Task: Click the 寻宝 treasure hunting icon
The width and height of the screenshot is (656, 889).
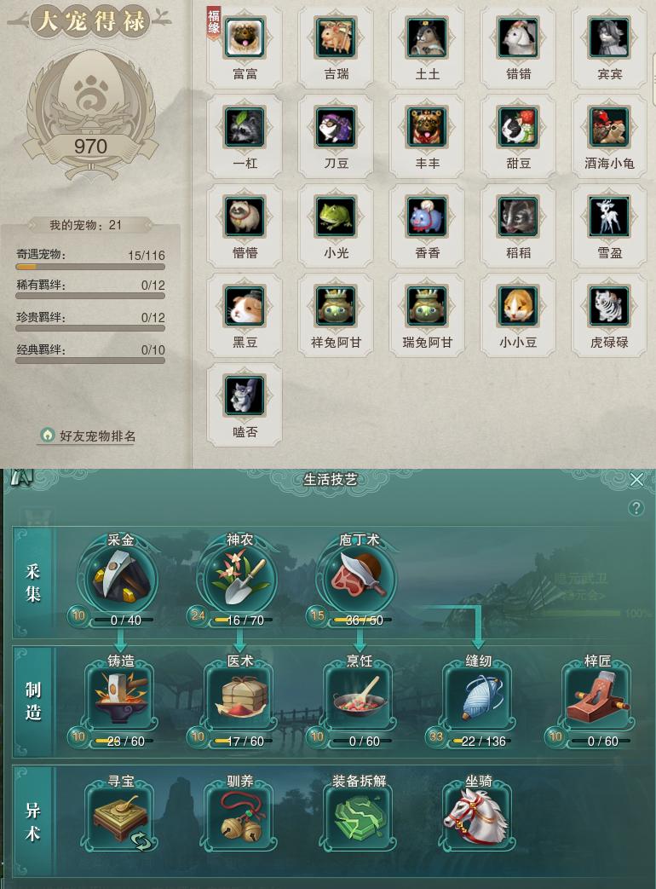Action: (121, 817)
